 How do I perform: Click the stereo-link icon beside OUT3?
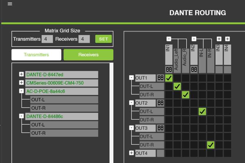pyautogui.click(x=161, y=128)
